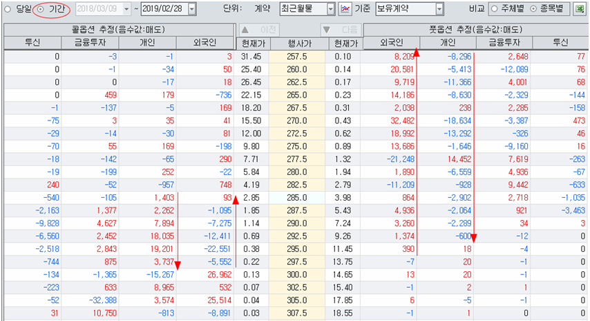Image resolution: width=590 pixels, height=321 pixels.
Task: Click the 콜옵션 추정 group header
Action: coord(119,30)
